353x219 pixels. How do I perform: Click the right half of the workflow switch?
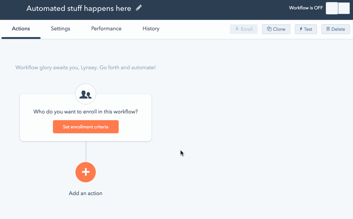coord(344,8)
